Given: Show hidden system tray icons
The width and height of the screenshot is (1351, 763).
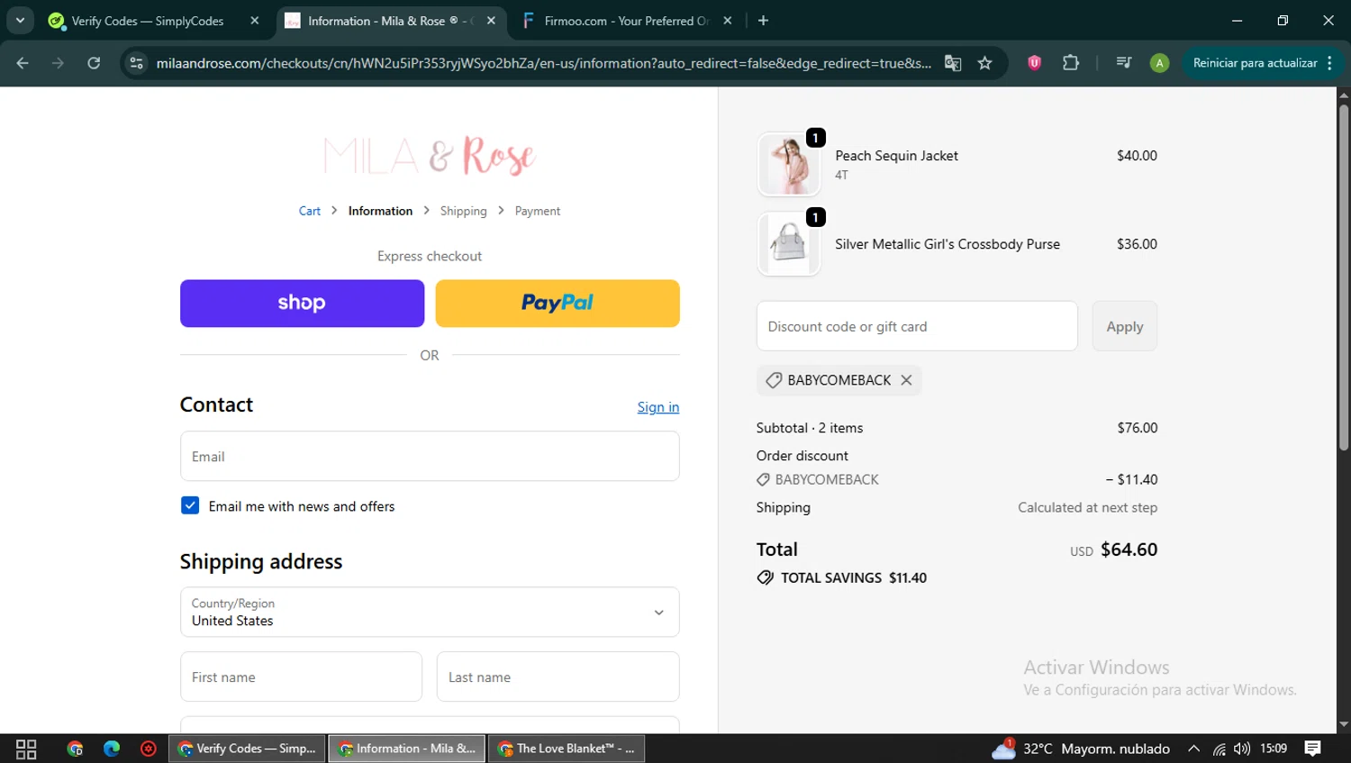Looking at the screenshot, I should [1193, 749].
